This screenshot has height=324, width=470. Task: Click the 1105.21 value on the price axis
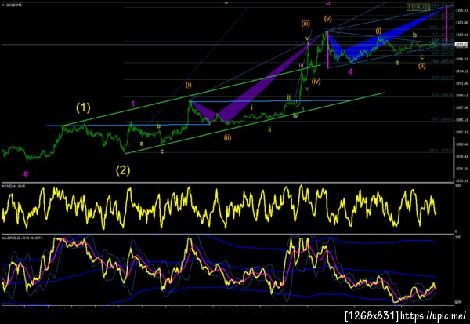click(x=462, y=10)
